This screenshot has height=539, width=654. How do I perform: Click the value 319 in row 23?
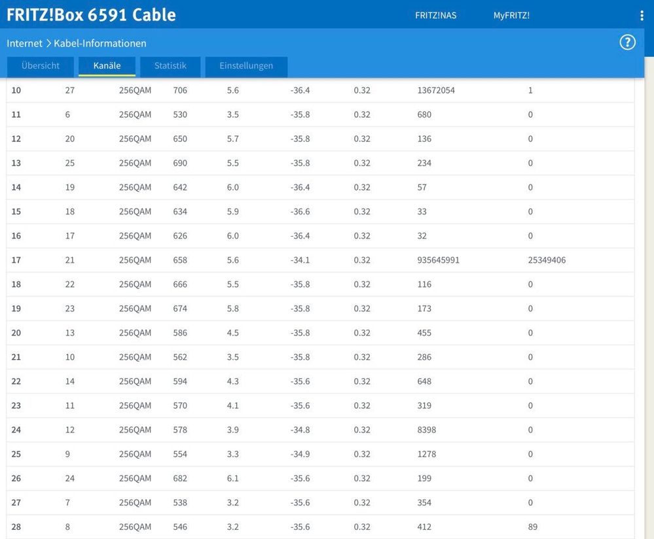(424, 406)
